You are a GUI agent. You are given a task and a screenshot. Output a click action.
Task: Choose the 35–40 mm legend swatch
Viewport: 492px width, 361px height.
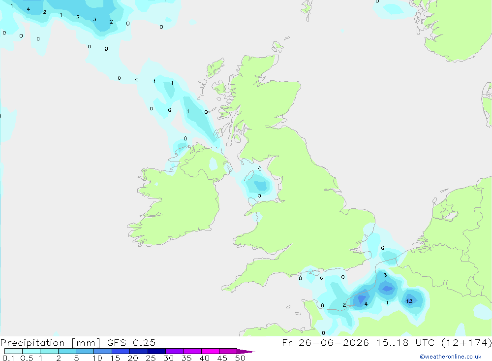(192, 351)
